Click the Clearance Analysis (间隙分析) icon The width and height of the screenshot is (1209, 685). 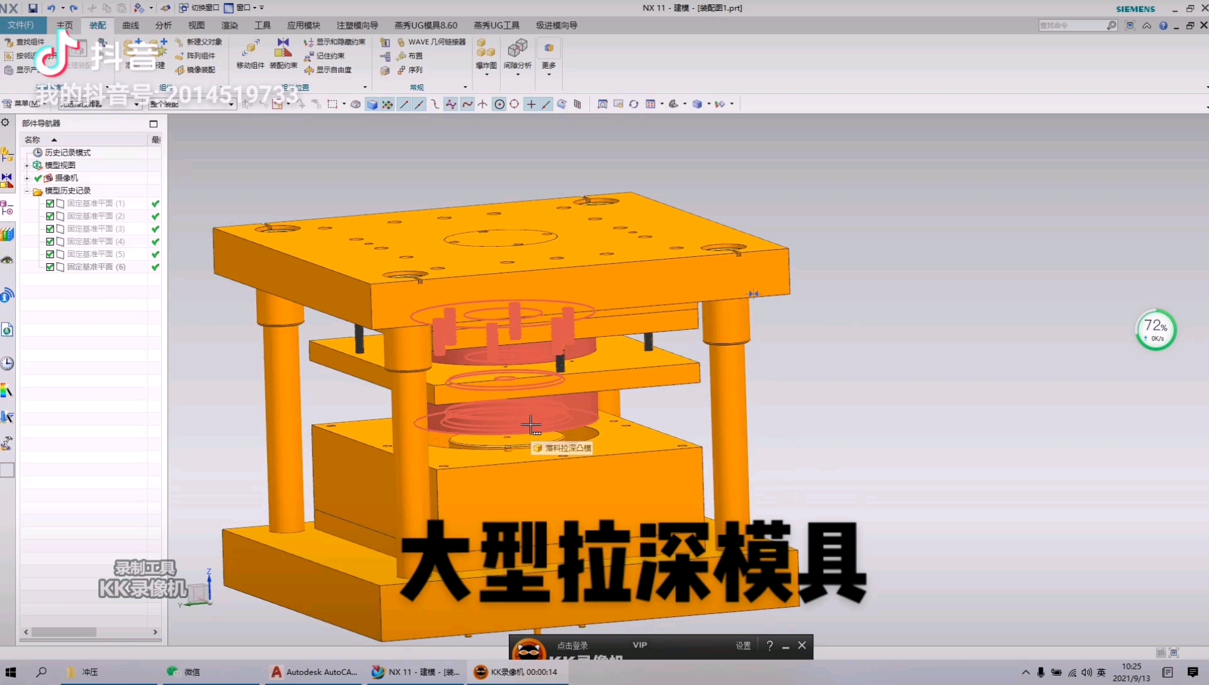518,48
